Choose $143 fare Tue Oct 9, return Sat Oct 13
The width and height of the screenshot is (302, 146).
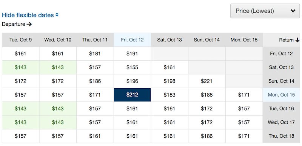(x=21, y=67)
